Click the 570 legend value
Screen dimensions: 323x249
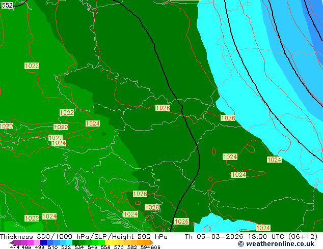119,247
